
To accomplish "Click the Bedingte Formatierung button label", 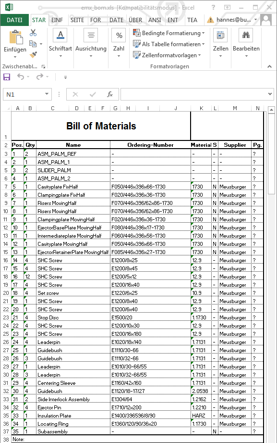I will click(171, 33).
